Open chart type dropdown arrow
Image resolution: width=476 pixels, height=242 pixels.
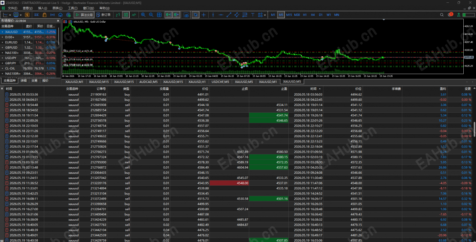click(x=10, y=15)
